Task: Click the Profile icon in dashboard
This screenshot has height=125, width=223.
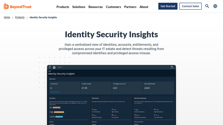Action: (172, 68)
